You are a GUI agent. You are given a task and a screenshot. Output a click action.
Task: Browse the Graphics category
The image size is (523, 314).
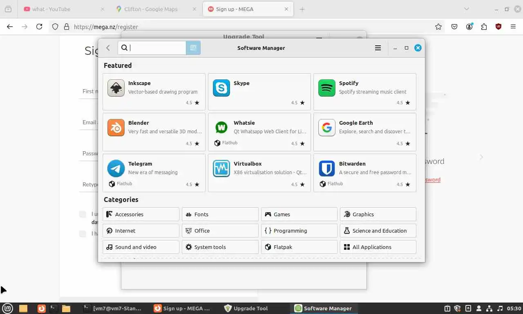(x=378, y=214)
